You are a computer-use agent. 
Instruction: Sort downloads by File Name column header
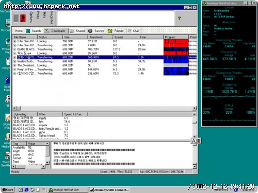tap(25, 37)
